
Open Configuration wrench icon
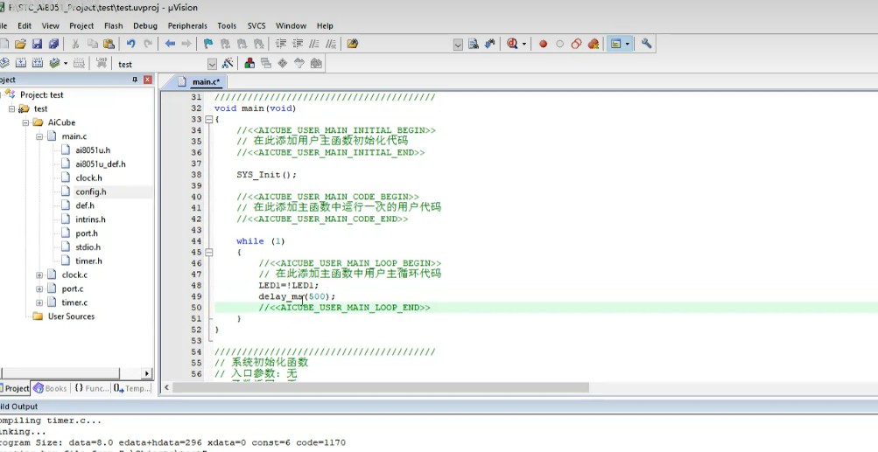pyautogui.click(x=647, y=44)
